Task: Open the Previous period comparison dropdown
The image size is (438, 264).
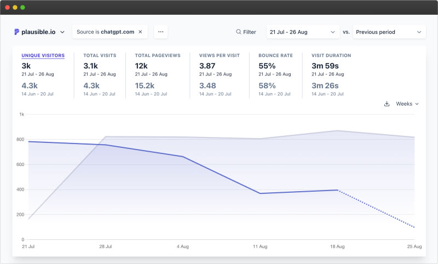Action: pos(389,32)
